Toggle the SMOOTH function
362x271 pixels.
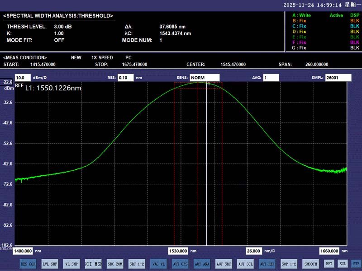pos(311,264)
